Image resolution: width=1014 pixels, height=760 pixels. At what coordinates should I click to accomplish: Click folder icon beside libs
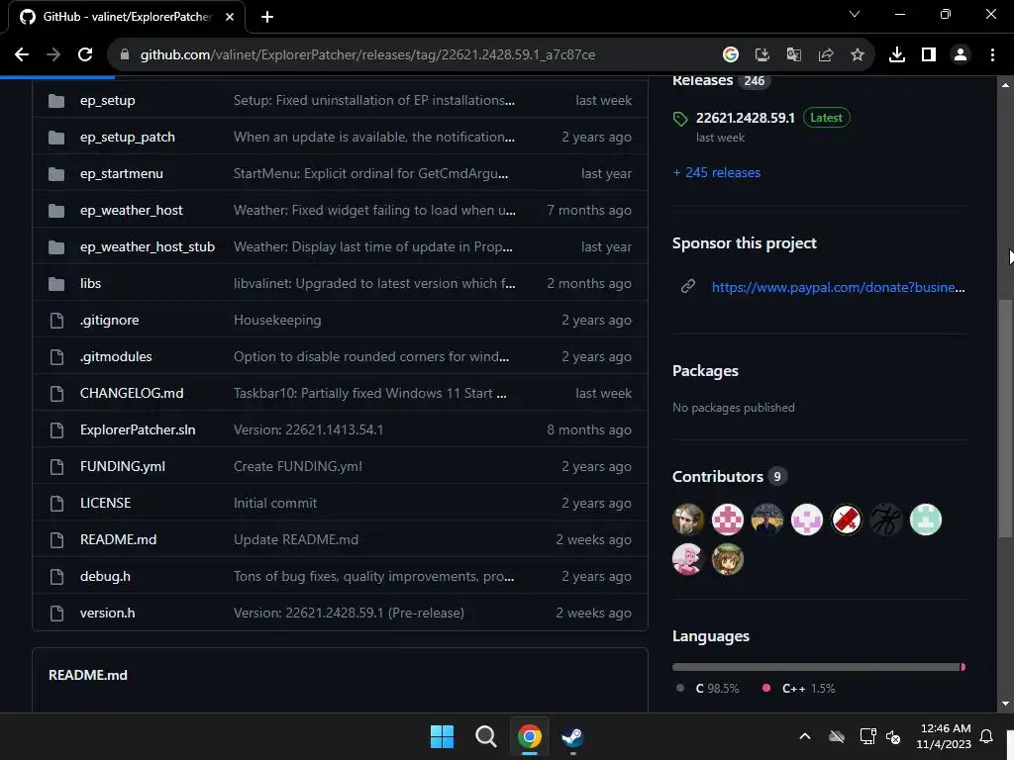tap(56, 283)
